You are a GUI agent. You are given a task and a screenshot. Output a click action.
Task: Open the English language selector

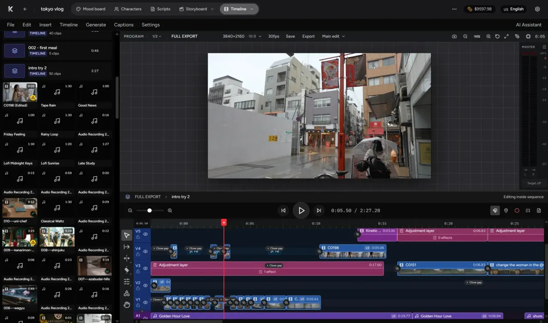(513, 9)
